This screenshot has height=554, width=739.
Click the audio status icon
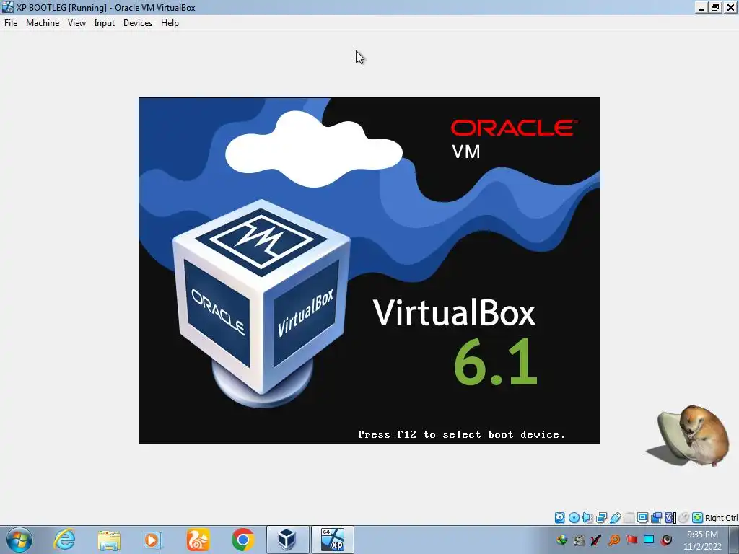click(x=587, y=518)
